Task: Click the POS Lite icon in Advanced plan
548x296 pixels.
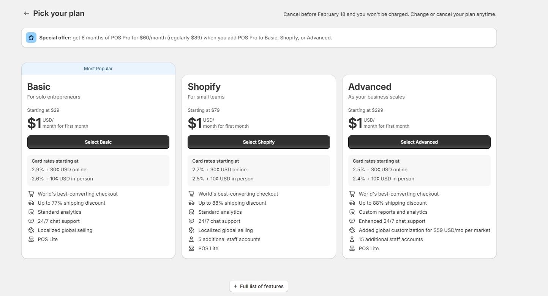Action: point(352,248)
